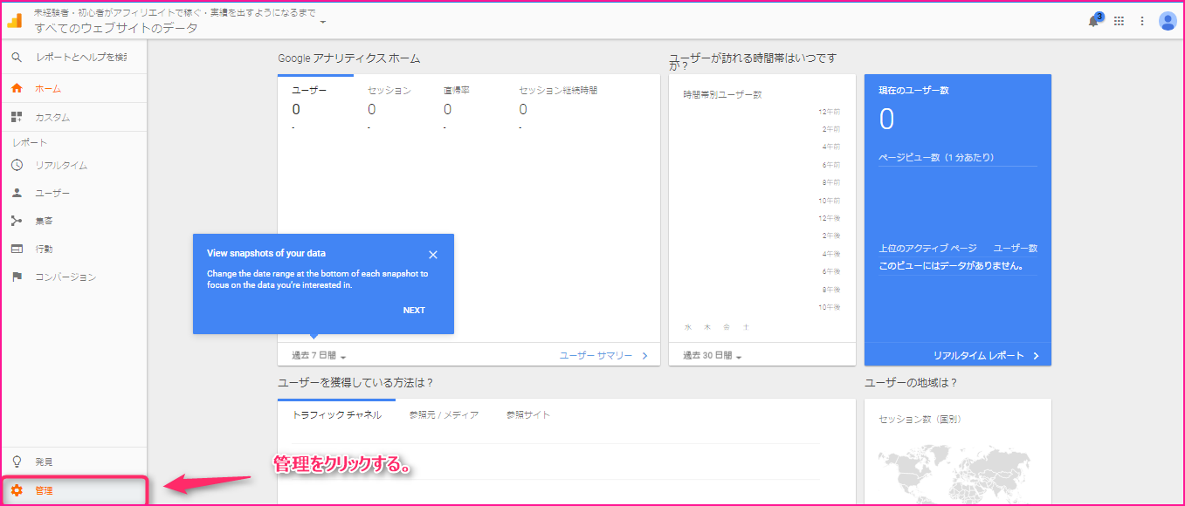Image resolution: width=1185 pixels, height=506 pixels.
Task: Click the 行動 behavior icon
Action: 17,250
